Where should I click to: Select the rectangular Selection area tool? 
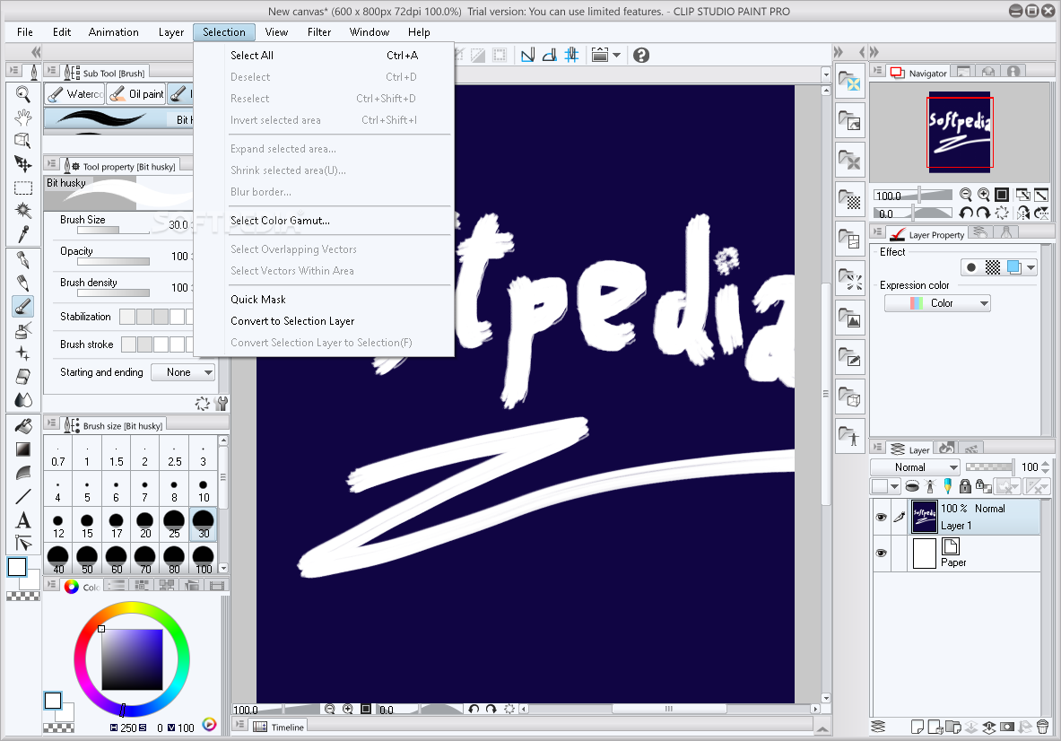[23, 187]
